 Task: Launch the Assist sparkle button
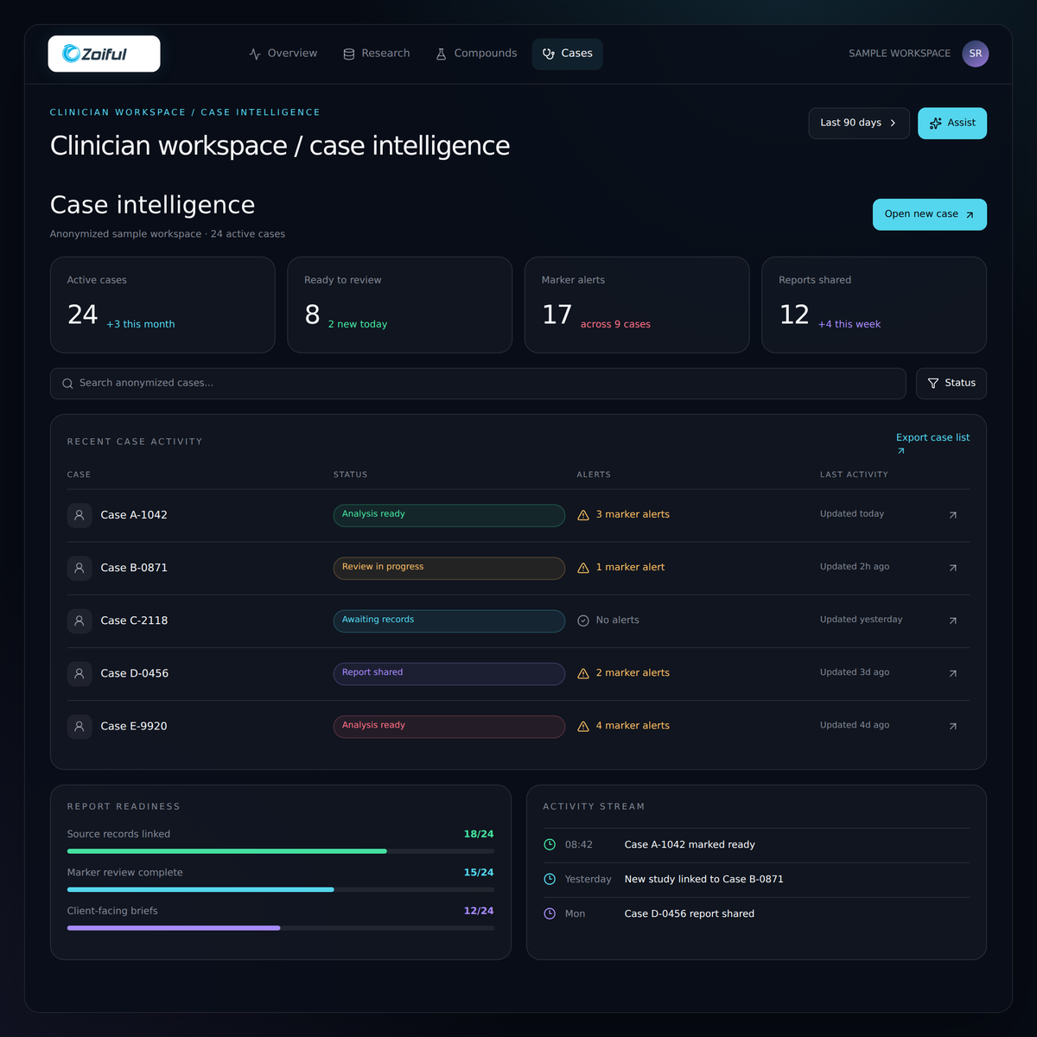click(952, 124)
